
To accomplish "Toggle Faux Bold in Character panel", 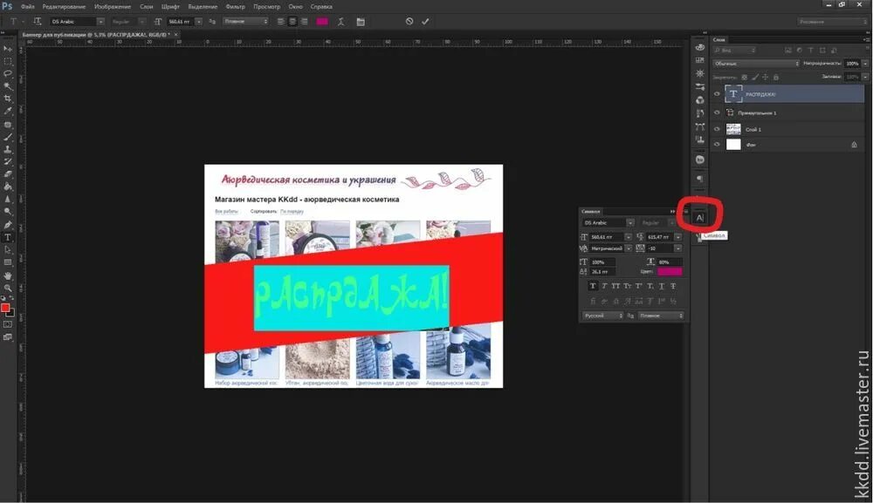I will [593, 286].
